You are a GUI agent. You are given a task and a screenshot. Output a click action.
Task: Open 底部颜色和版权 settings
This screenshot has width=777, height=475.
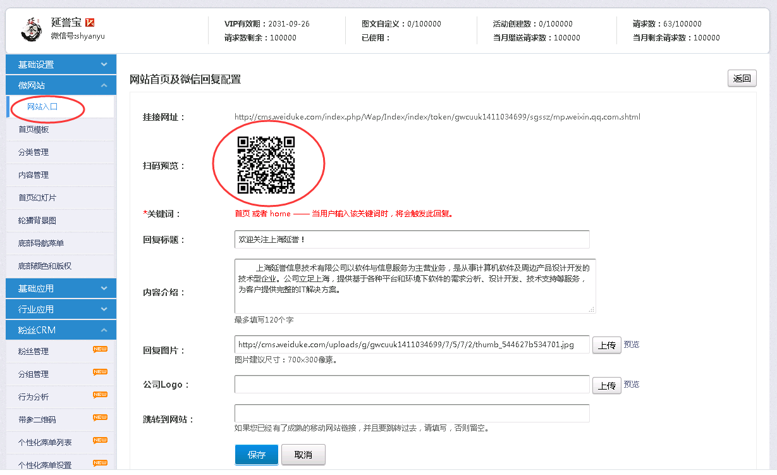pos(61,266)
